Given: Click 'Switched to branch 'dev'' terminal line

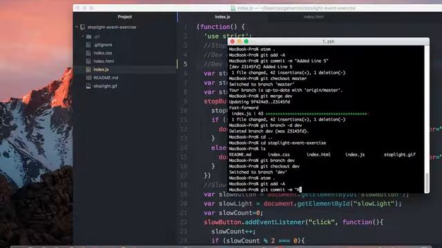Looking at the screenshot, I should pyautogui.click(x=258, y=172).
